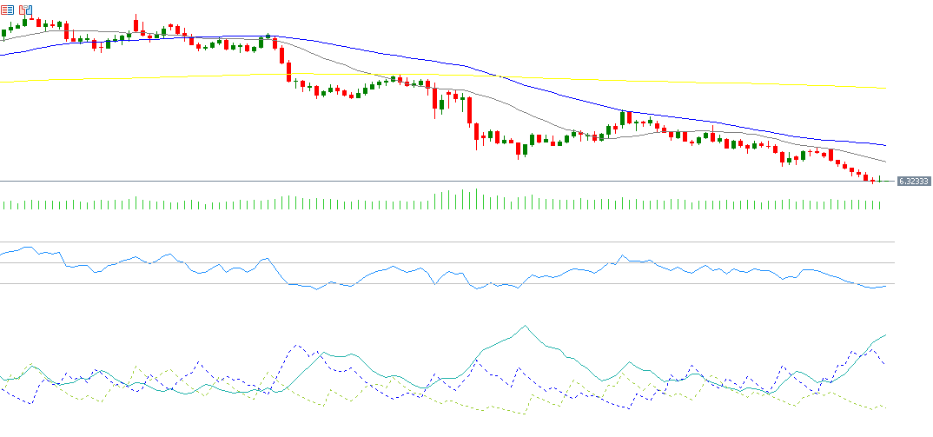Click the right end of the blue moving average
This screenshot has height=437, width=933.
[884, 145]
